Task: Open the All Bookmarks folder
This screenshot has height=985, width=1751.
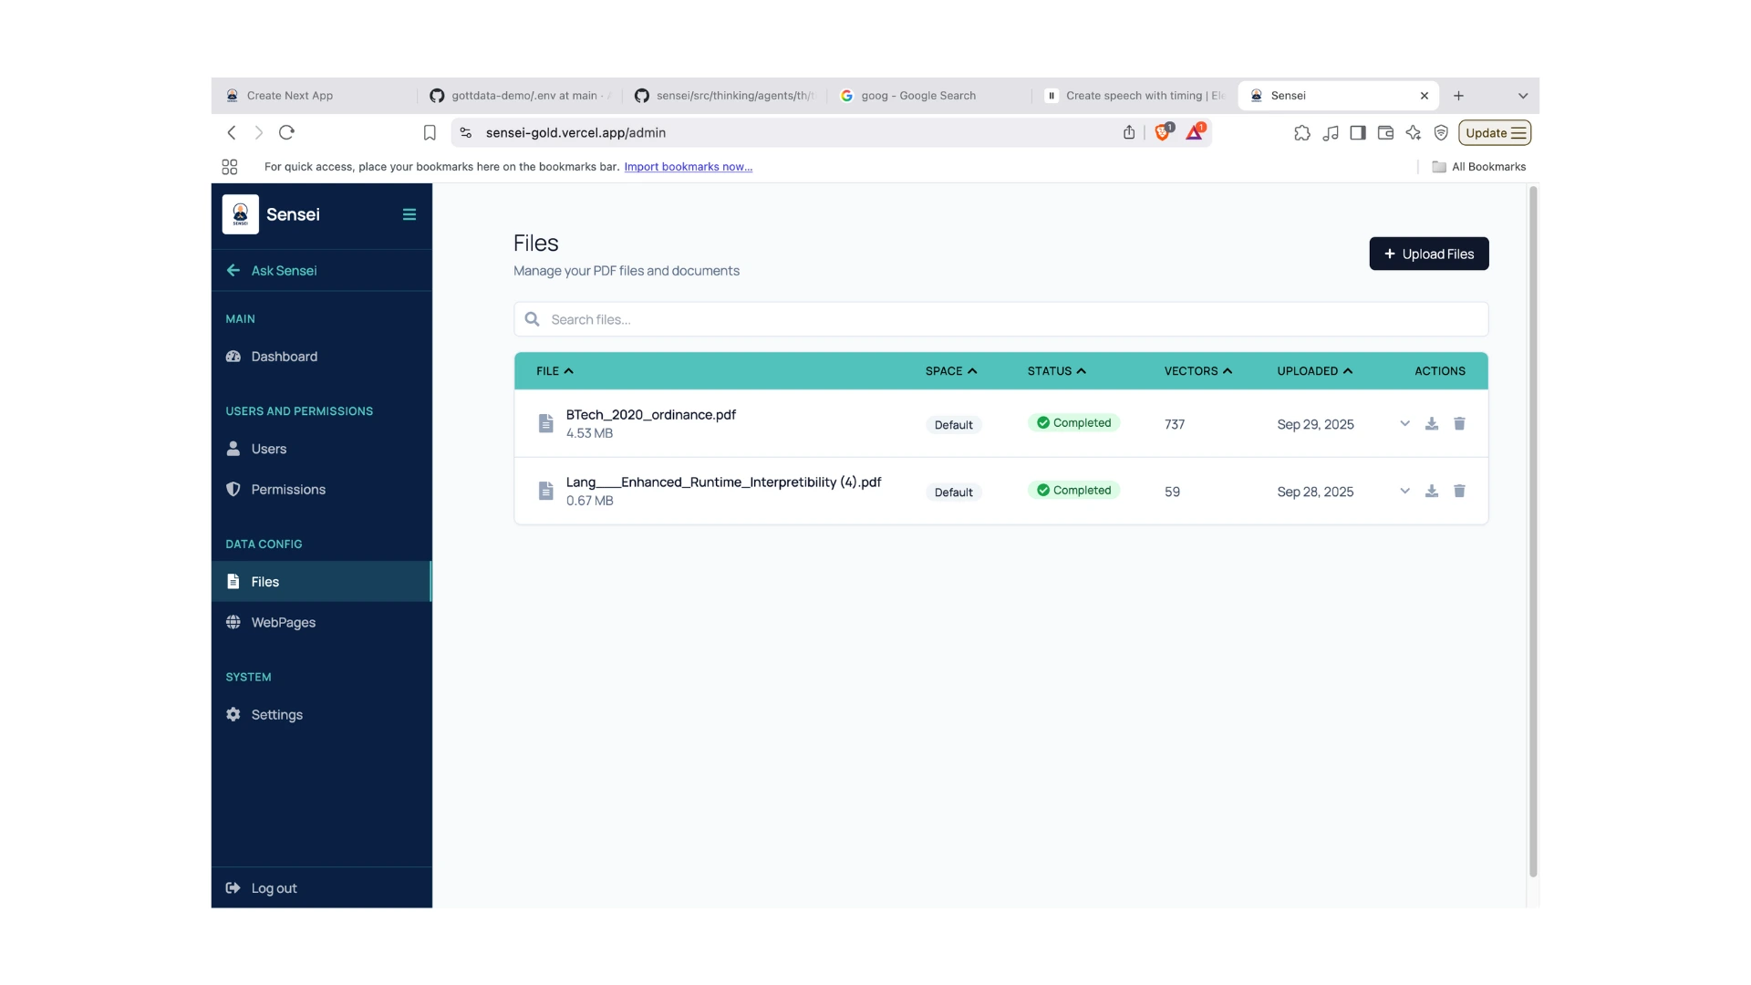Action: [1478, 167]
